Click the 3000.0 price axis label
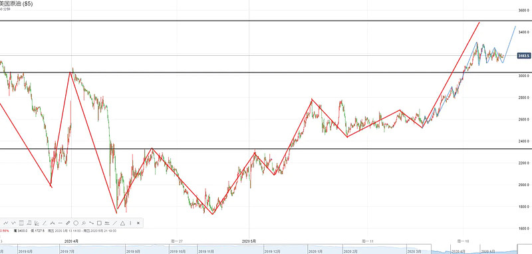 click(x=524, y=76)
